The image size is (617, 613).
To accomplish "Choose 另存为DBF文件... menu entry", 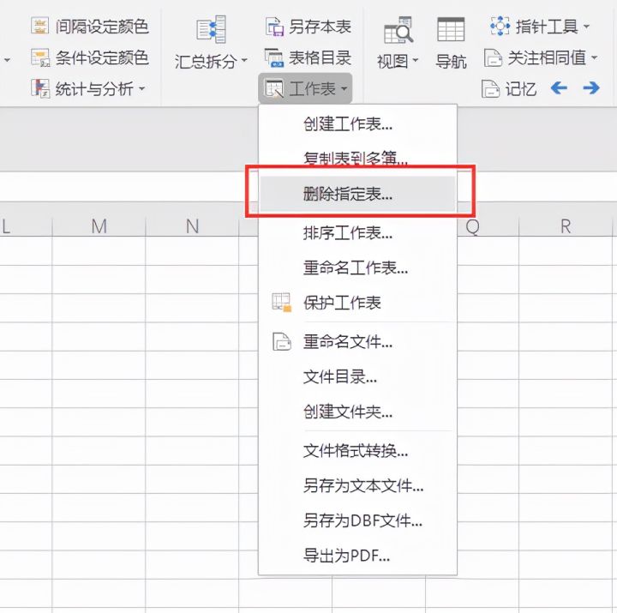I will tap(357, 520).
